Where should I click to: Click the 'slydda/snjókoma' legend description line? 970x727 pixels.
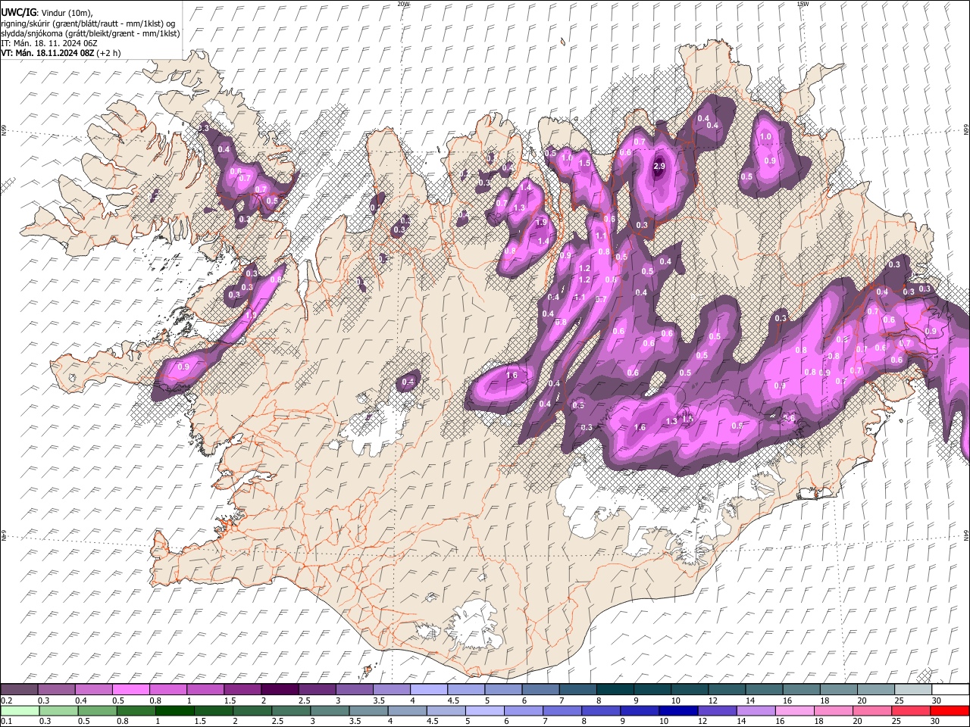pyautogui.click(x=90, y=33)
